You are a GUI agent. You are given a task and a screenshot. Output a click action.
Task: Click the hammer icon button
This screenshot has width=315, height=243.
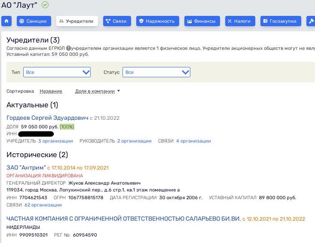coord(311,21)
